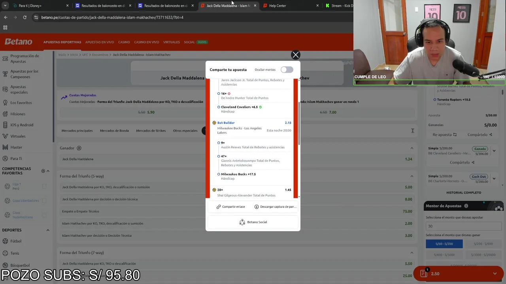Viewport: 506px width, 284px height.
Task: Open the Virtuales top menu item
Action: (172, 42)
